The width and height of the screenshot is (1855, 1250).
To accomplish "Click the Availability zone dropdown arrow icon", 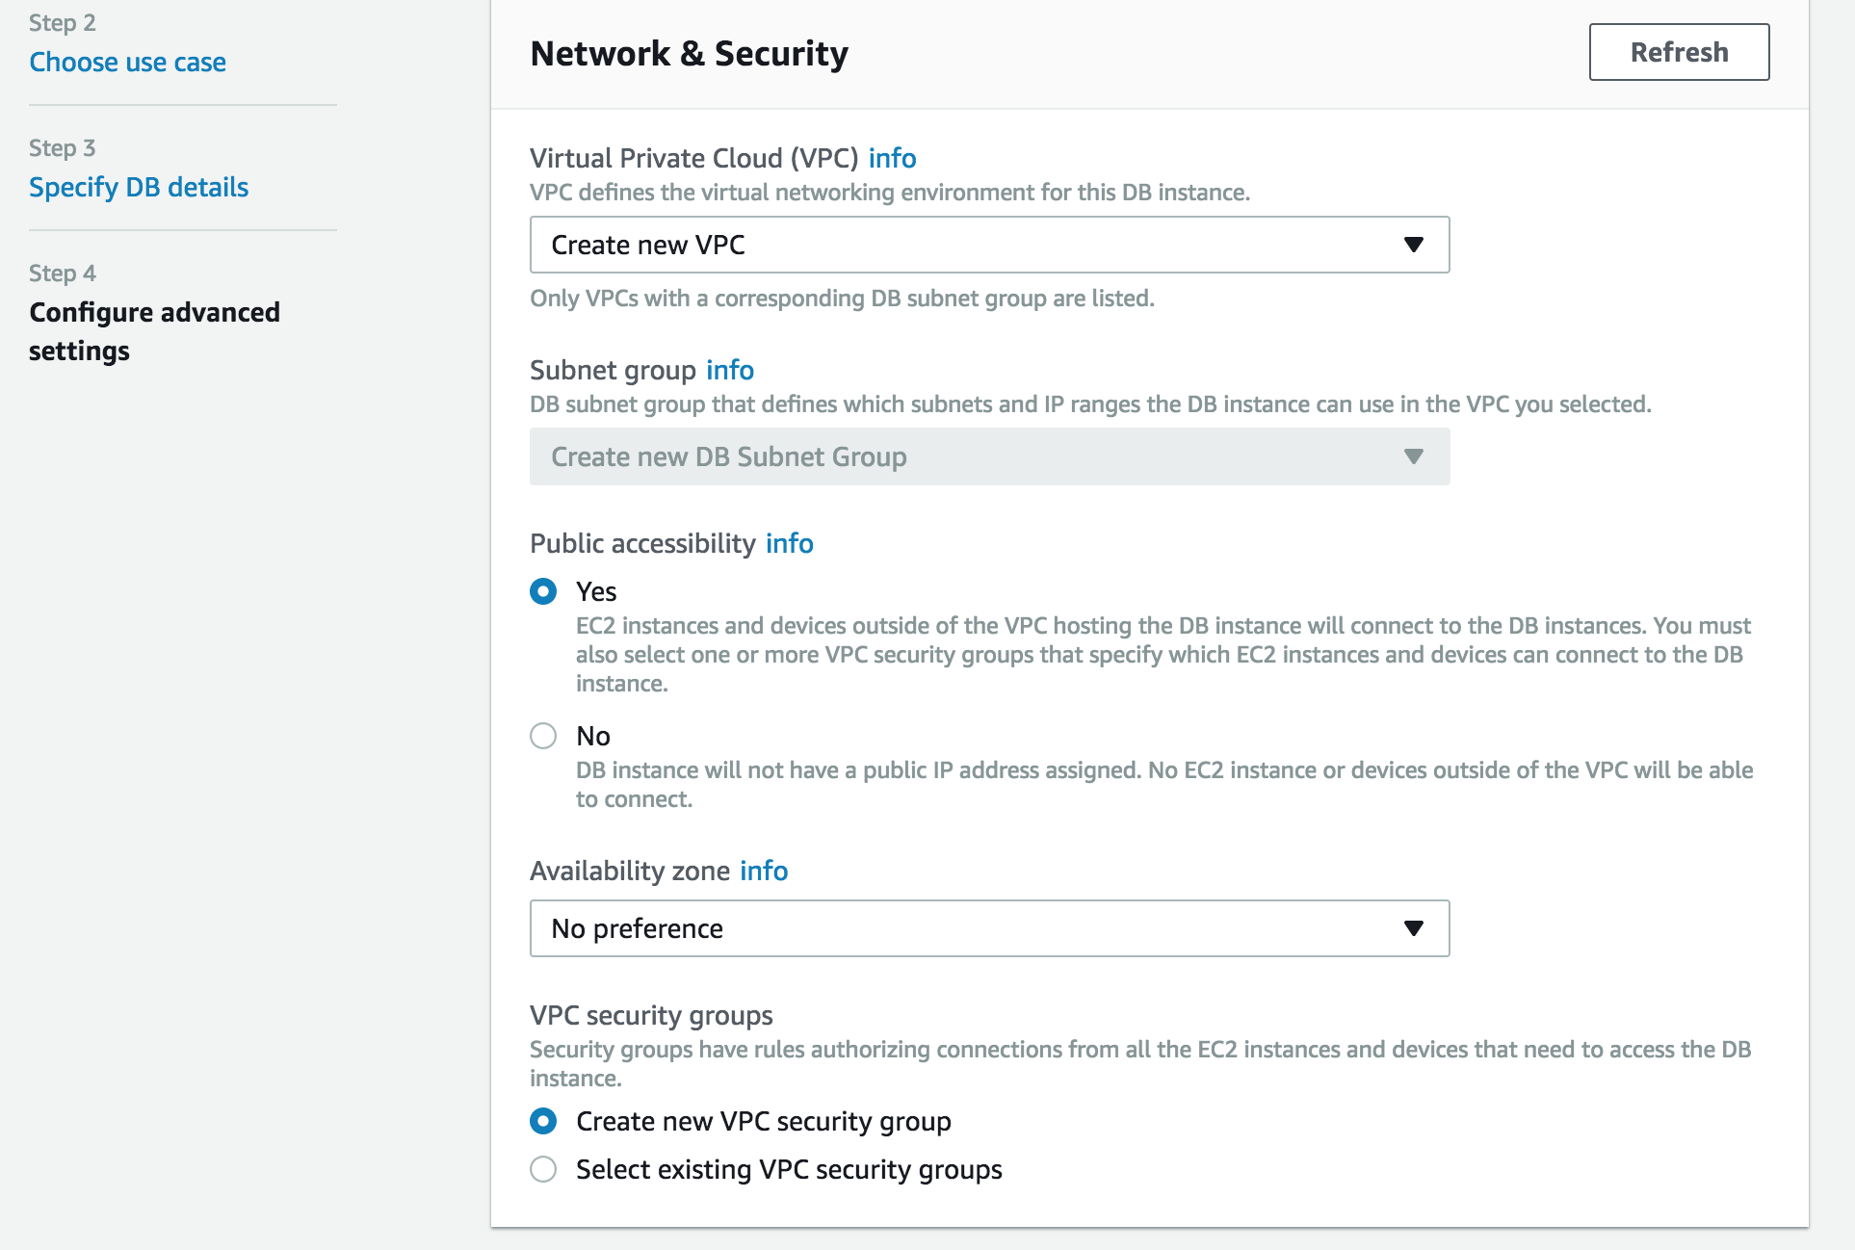I will (x=1412, y=927).
